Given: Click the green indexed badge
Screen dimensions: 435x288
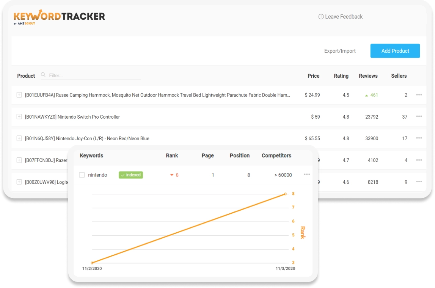Looking at the screenshot, I should [131, 175].
